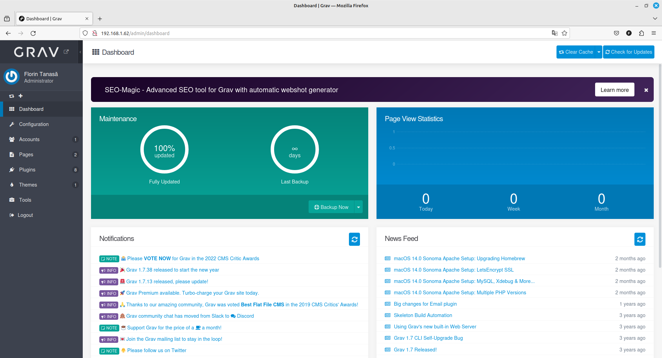Open site in new window icon beside Grav logo
The image size is (662, 358).
pyautogui.click(x=66, y=52)
